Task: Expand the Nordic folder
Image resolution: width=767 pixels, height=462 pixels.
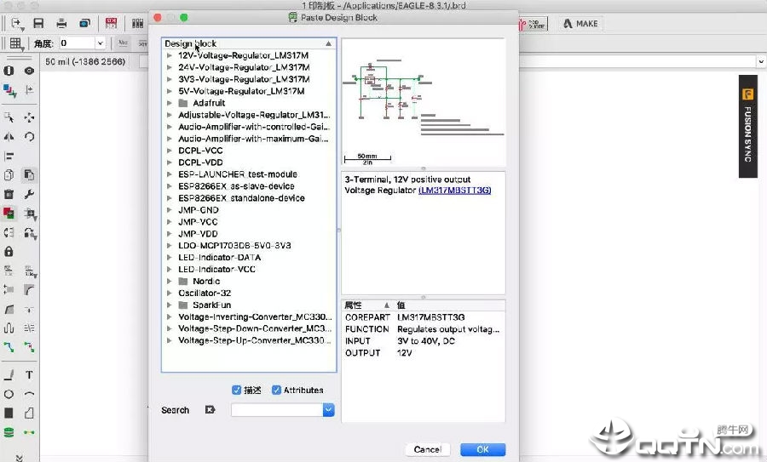Action: 170,282
